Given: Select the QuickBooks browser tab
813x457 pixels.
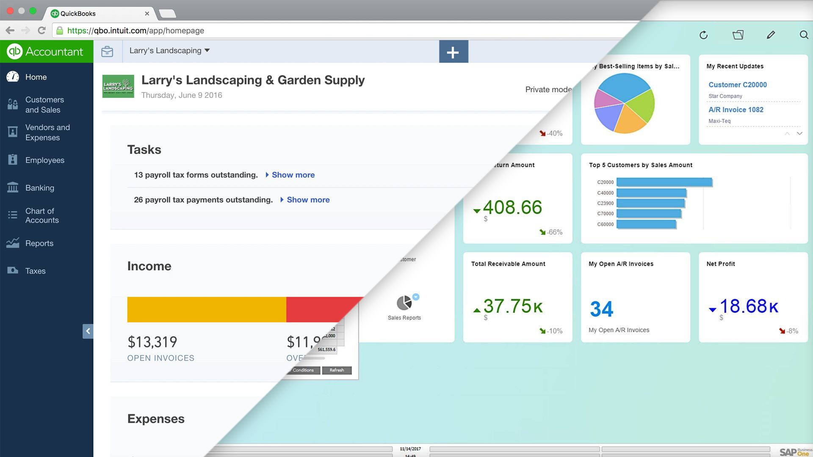Looking at the screenshot, I should pyautogui.click(x=100, y=14).
